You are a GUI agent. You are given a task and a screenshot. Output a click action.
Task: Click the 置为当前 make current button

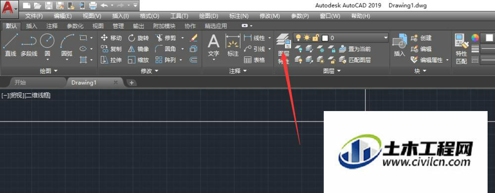(x=355, y=49)
